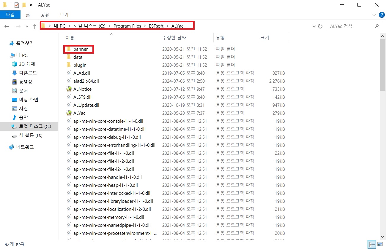Viewport: 386px width, 249px height.
Task: Click the Properties quick access icon
Action: [17, 5]
